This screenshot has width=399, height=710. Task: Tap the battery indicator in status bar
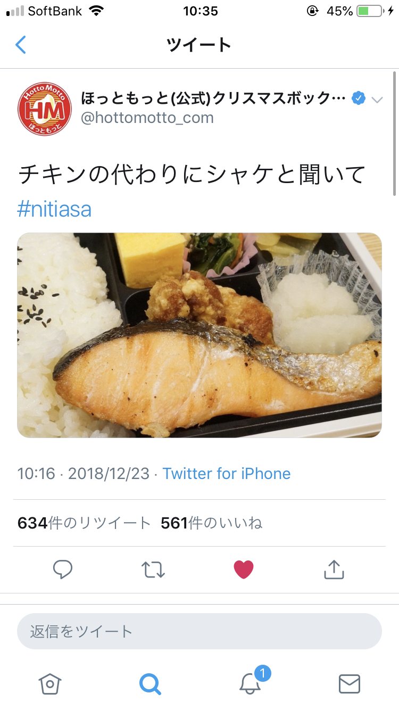pos(370,11)
